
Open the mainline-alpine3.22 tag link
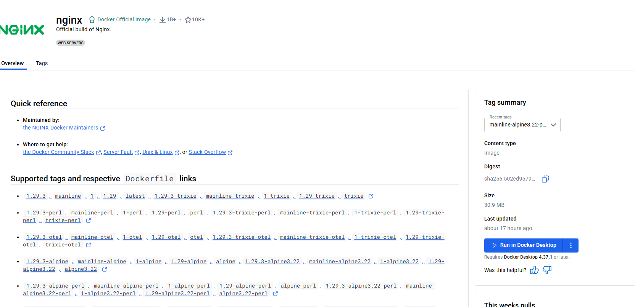pos(340,261)
